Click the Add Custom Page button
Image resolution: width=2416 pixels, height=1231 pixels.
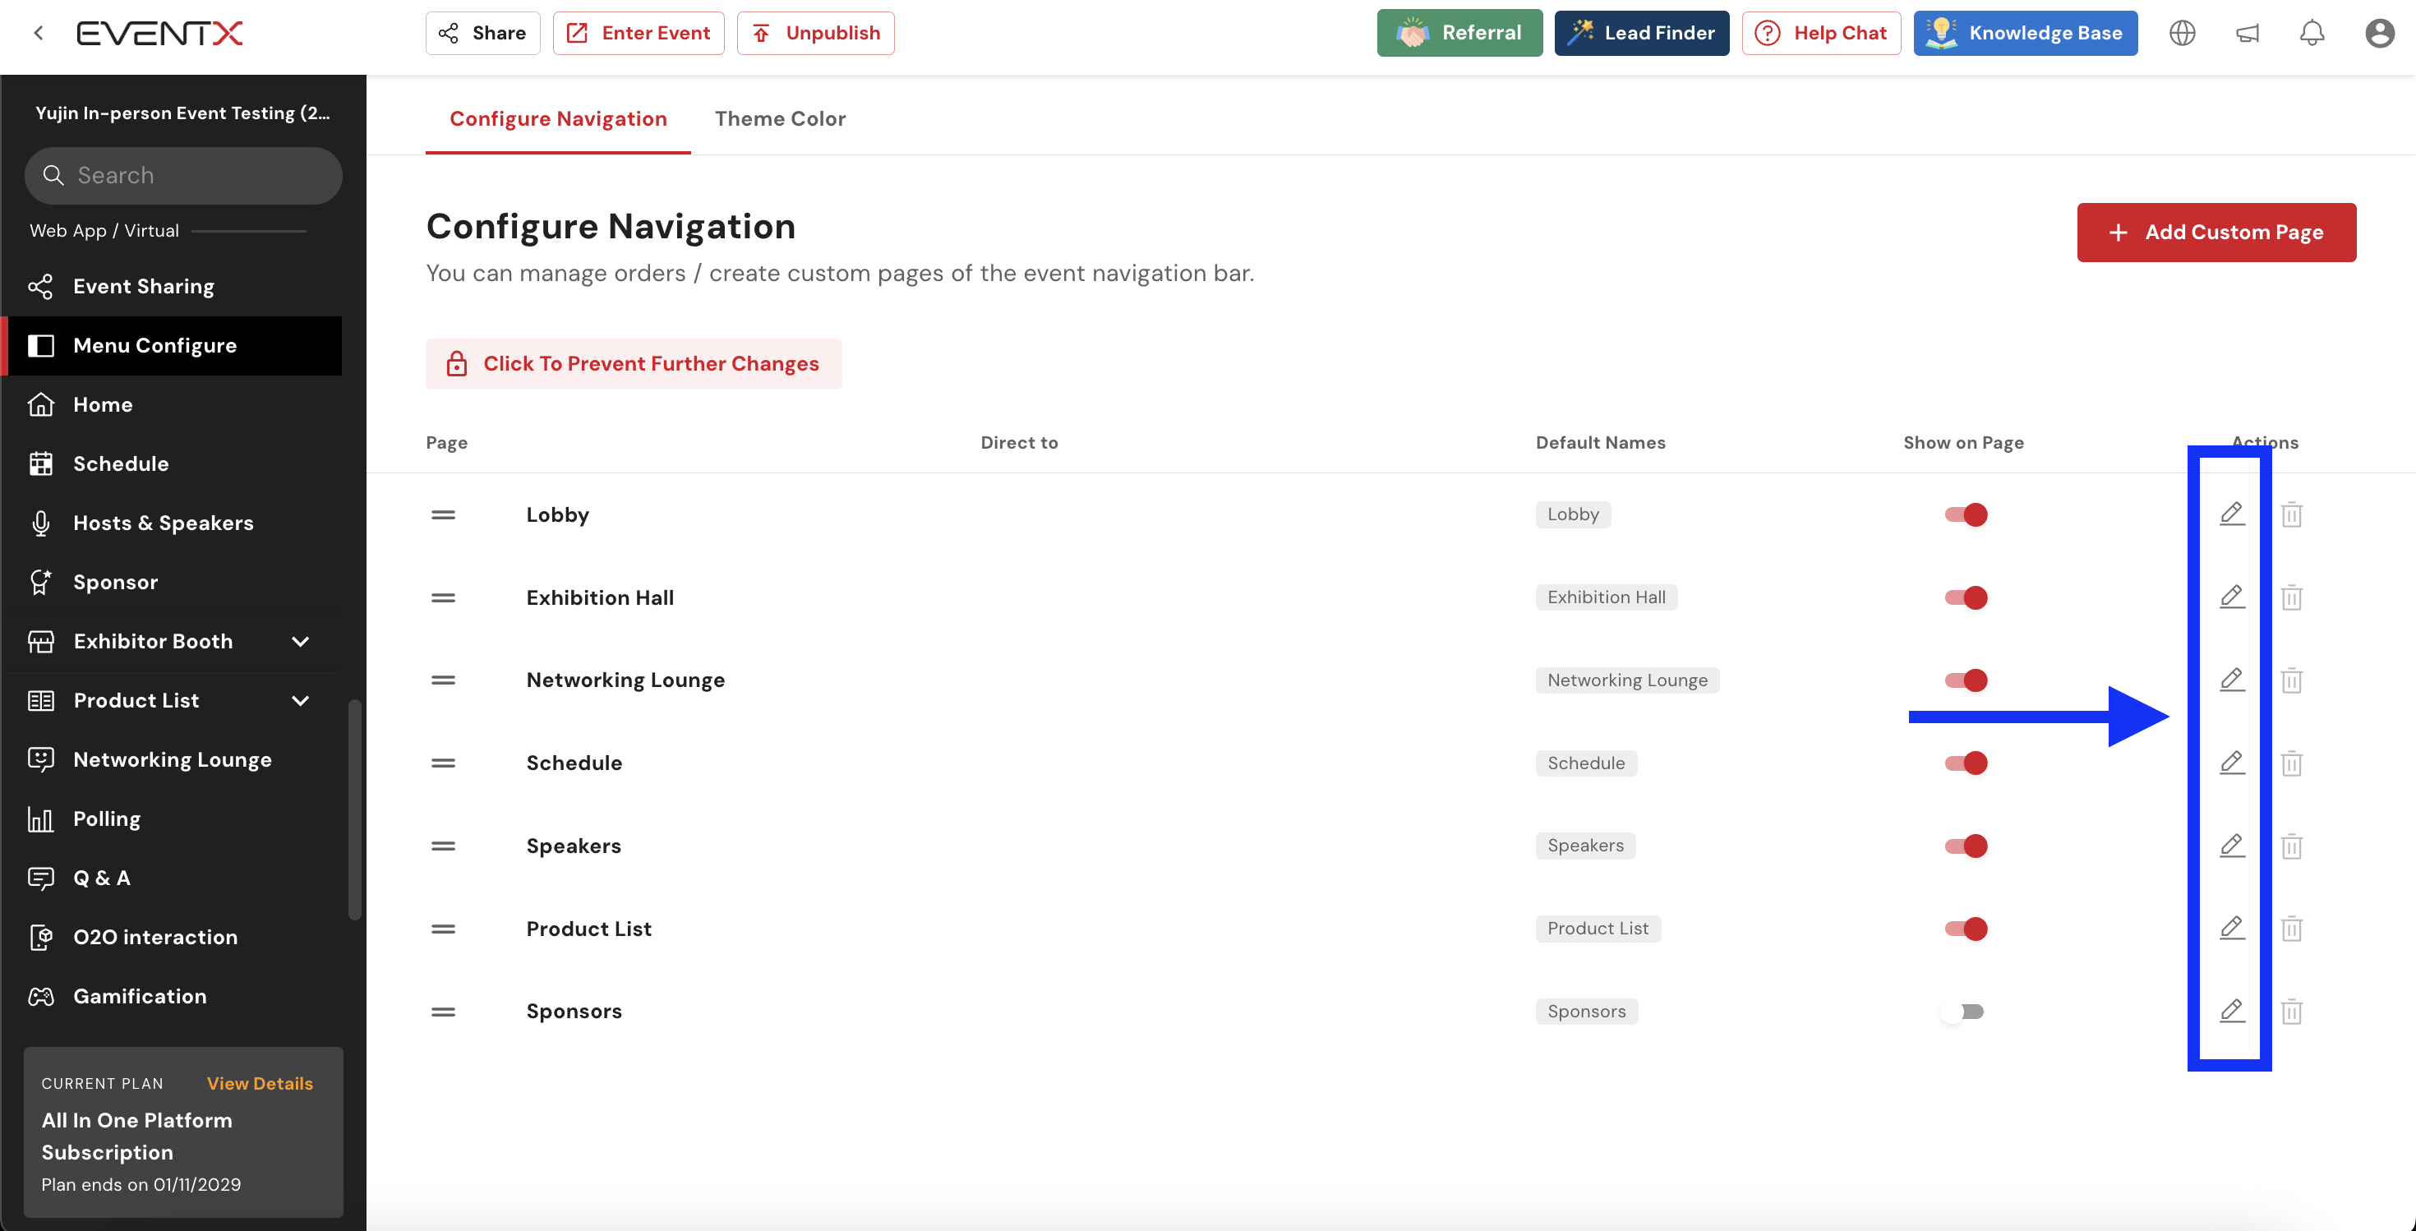[2215, 233]
